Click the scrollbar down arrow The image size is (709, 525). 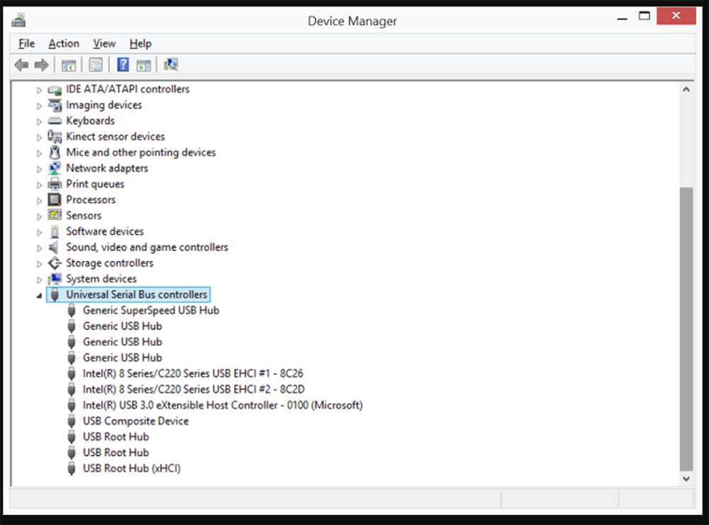(687, 478)
